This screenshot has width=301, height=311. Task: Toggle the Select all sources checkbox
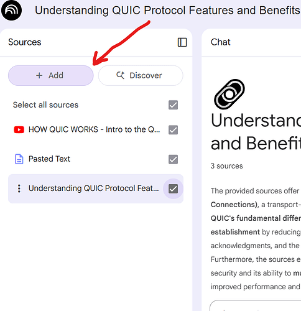pyautogui.click(x=173, y=105)
